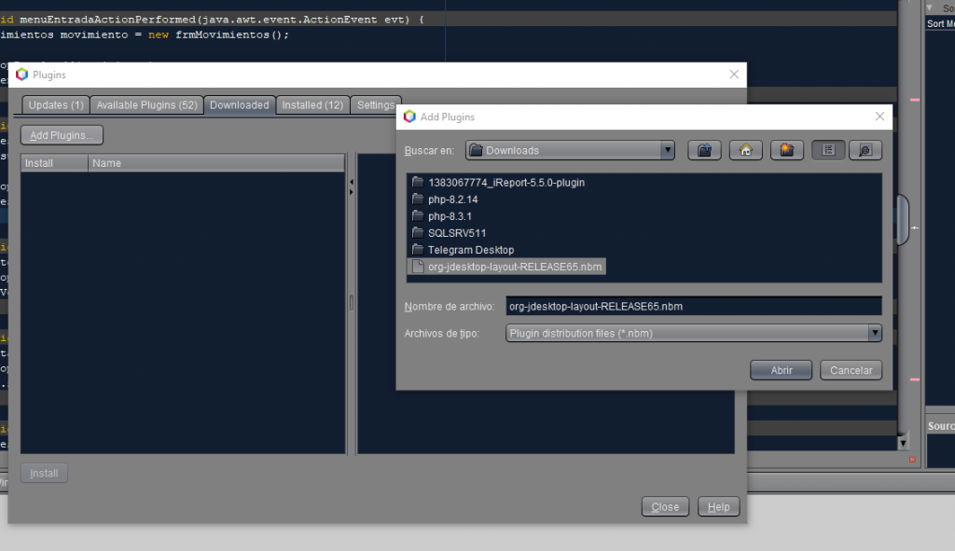The width and height of the screenshot is (955, 551).
Task: Open the Available Plugins (52) tab
Action: click(x=146, y=105)
